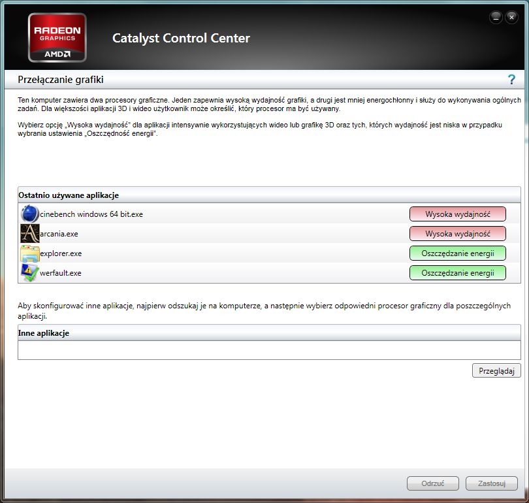
Task: Click the werfault.exe warning monitor icon
Action: click(29, 272)
